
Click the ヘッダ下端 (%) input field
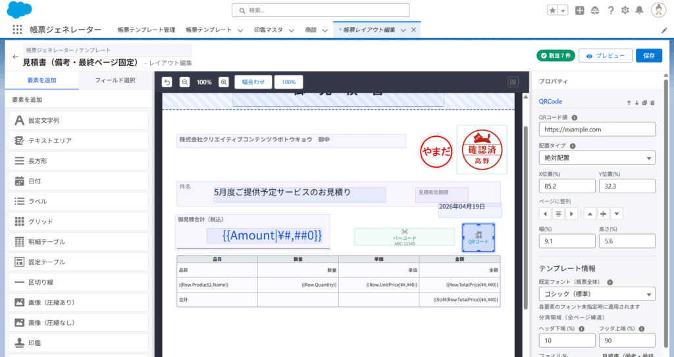coord(567,341)
